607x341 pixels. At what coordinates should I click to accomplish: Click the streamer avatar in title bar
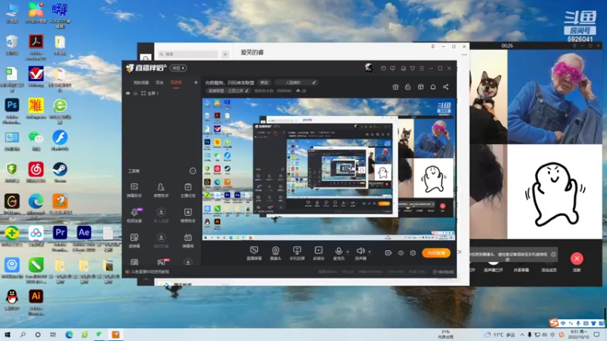coord(369,68)
